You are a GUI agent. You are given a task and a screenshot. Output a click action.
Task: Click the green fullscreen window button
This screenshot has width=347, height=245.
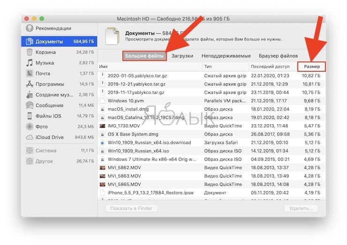tap(42, 19)
